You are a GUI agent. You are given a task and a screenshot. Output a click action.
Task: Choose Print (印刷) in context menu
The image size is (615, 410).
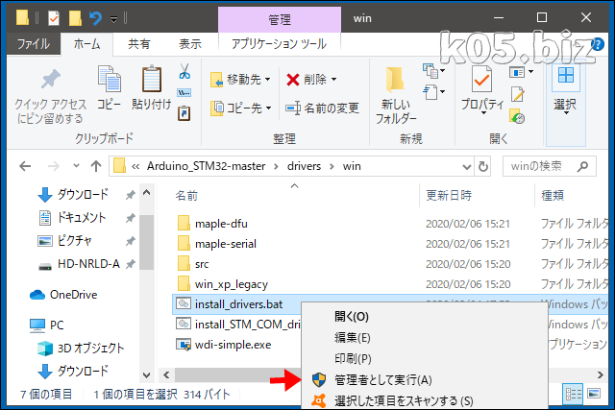pyautogui.click(x=353, y=359)
